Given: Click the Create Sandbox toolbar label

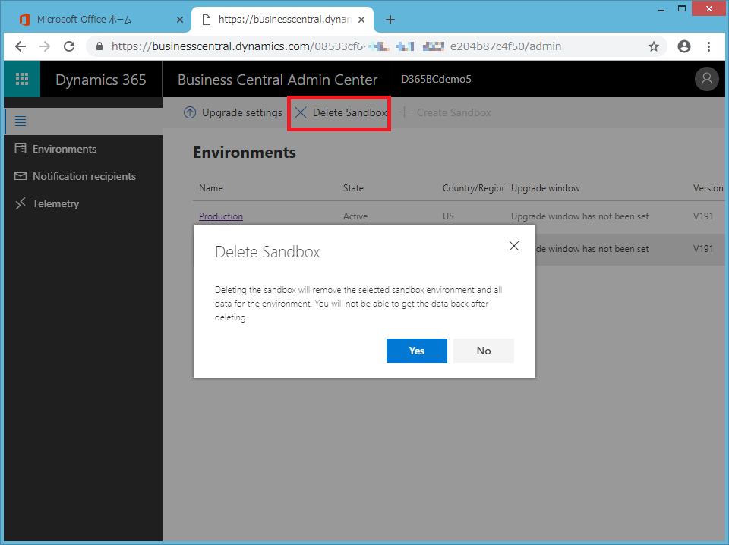Looking at the screenshot, I should point(454,112).
